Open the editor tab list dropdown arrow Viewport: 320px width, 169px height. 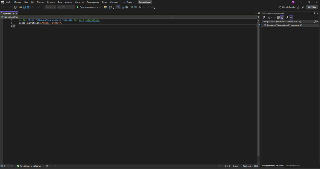[x=256, y=13]
